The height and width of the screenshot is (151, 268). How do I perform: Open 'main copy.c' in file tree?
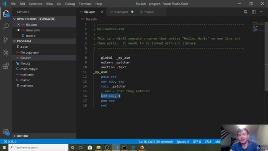pyautogui.click(x=44, y=69)
